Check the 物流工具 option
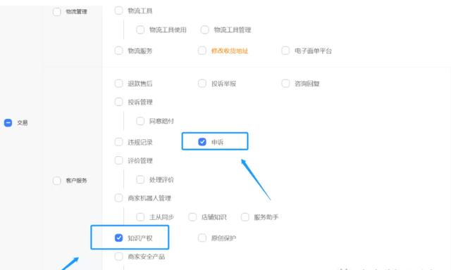The width and height of the screenshot is (451, 270). pyautogui.click(x=119, y=11)
